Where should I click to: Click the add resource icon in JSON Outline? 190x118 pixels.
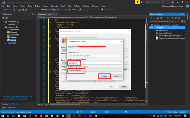click(x=3, y=18)
